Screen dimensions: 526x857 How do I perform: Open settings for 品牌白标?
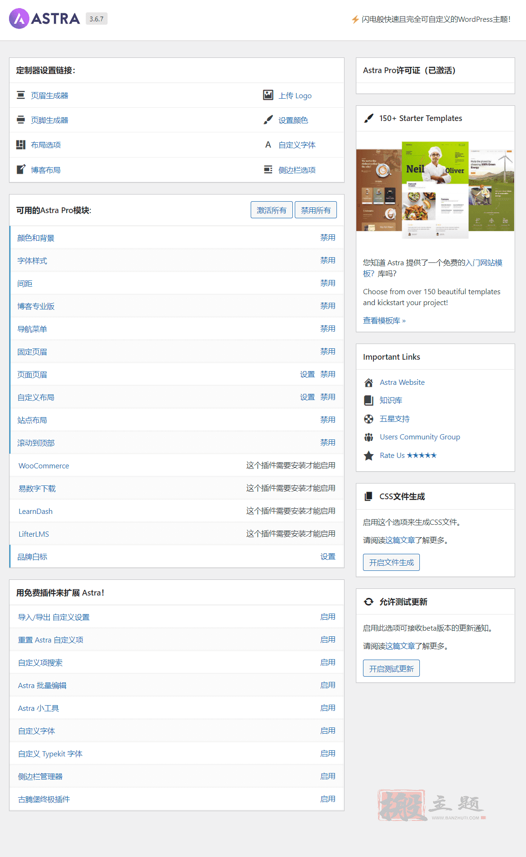[x=328, y=556]
